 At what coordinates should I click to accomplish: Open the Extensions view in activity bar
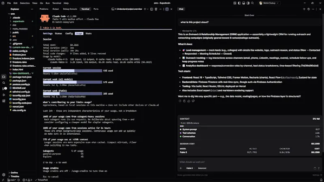(x=4, y=101)
